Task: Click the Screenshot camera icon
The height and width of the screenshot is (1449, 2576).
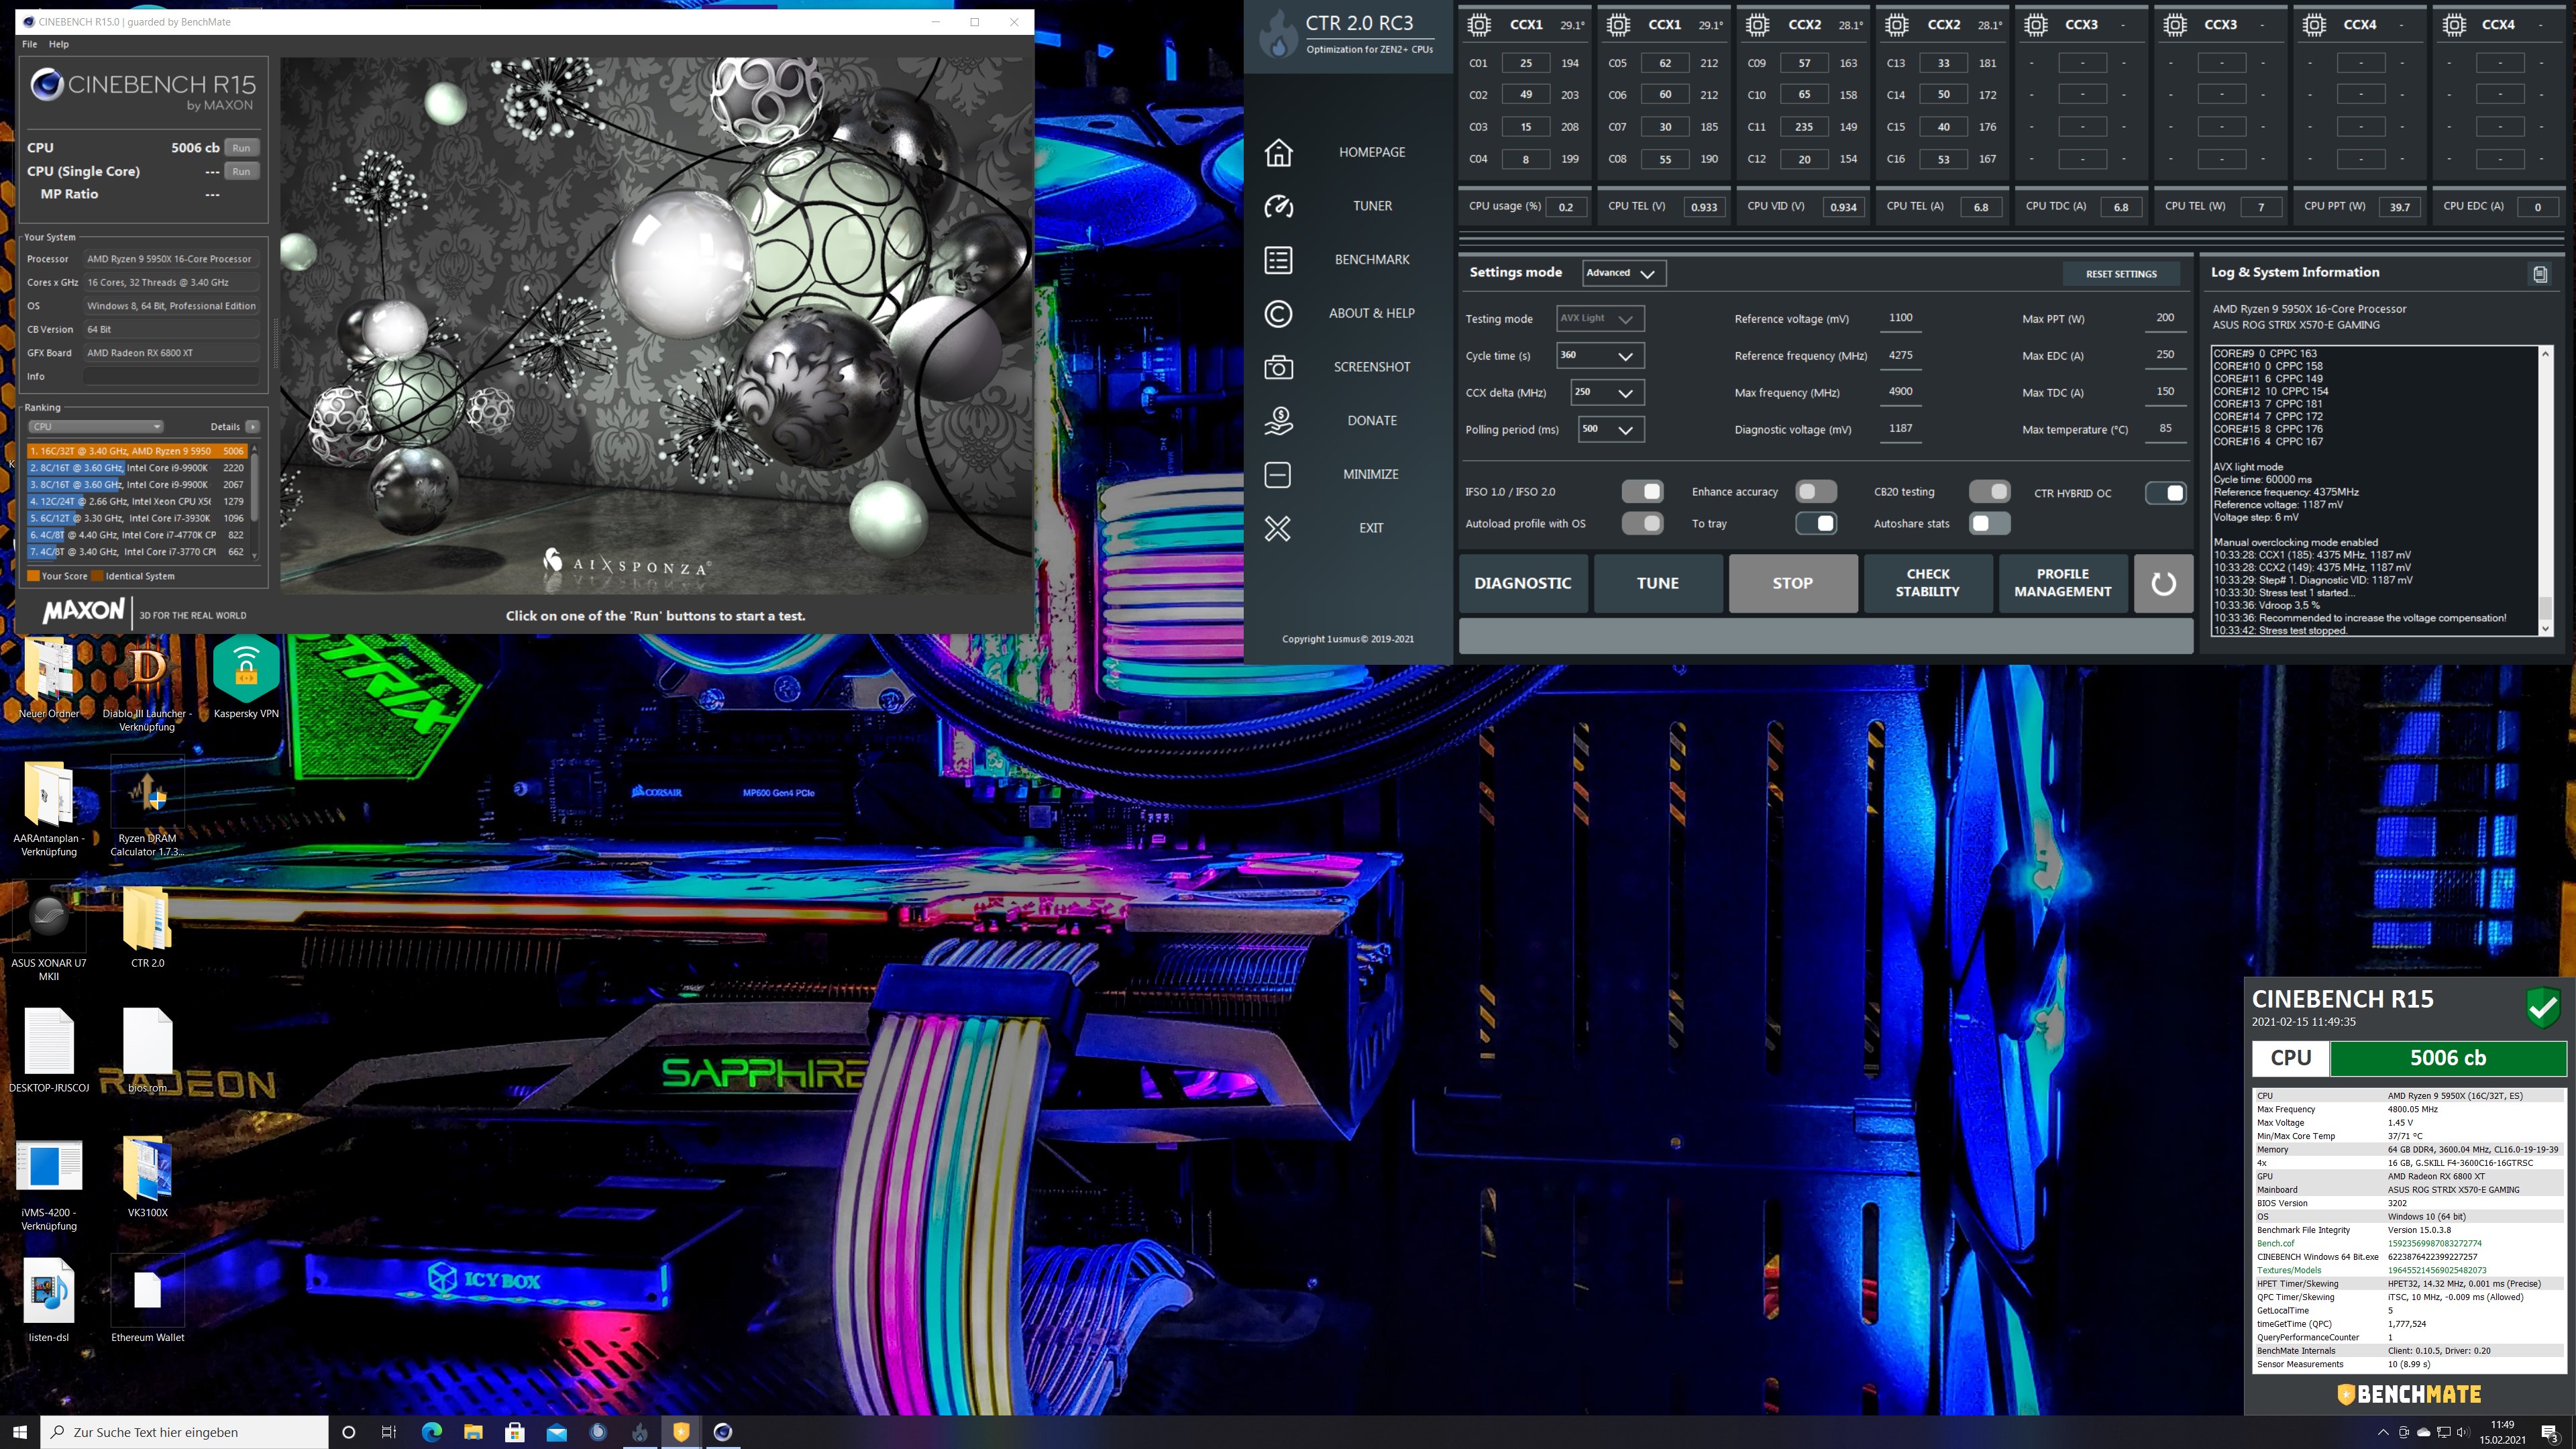Action: (x=1278, y=367)
